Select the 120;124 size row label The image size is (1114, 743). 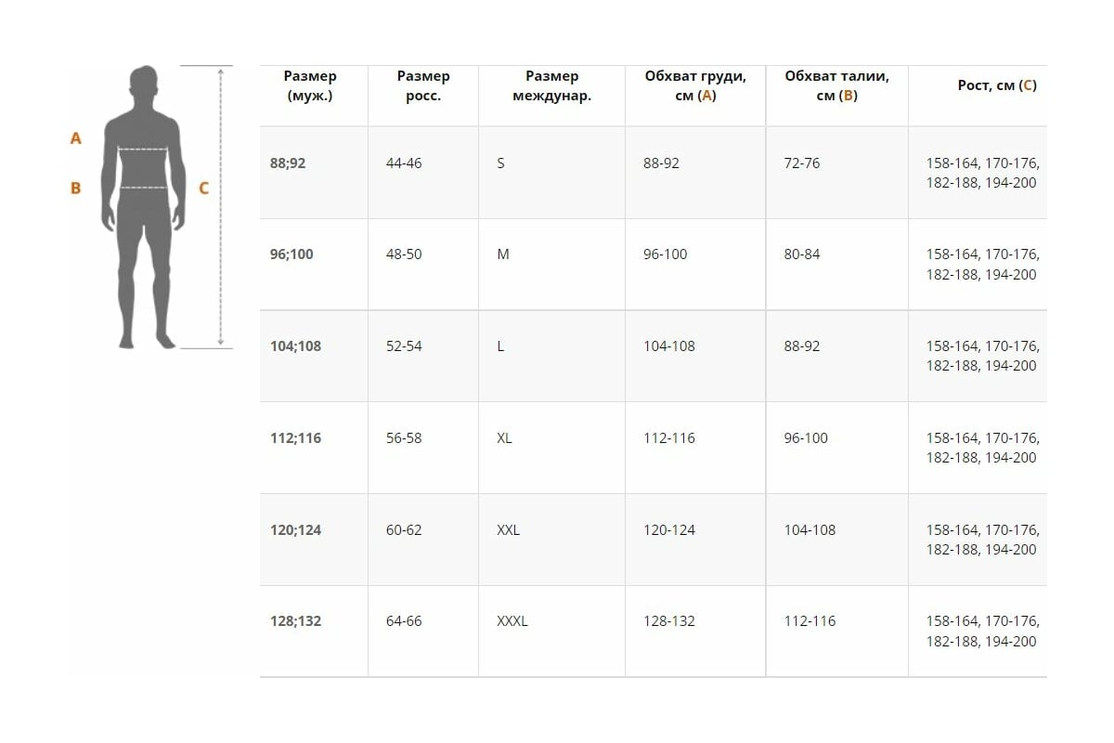coord(295,530)
